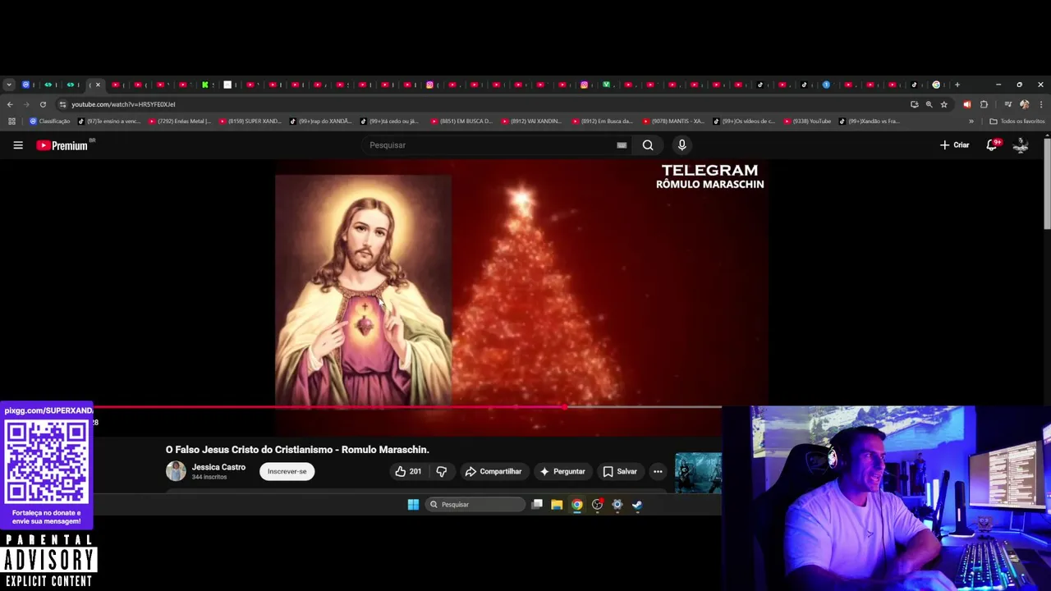Switch to the green K tab
The width and height of the screenshot is (1051, 591).
tap(205, 85)
